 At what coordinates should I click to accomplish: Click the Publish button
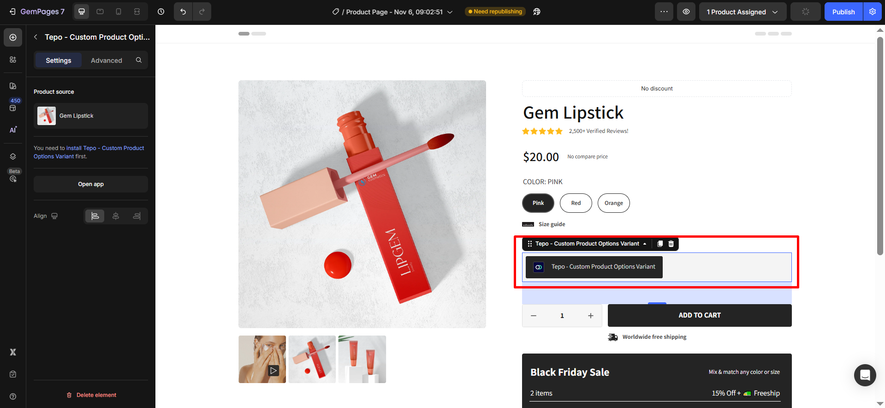(x=843, y=12)
